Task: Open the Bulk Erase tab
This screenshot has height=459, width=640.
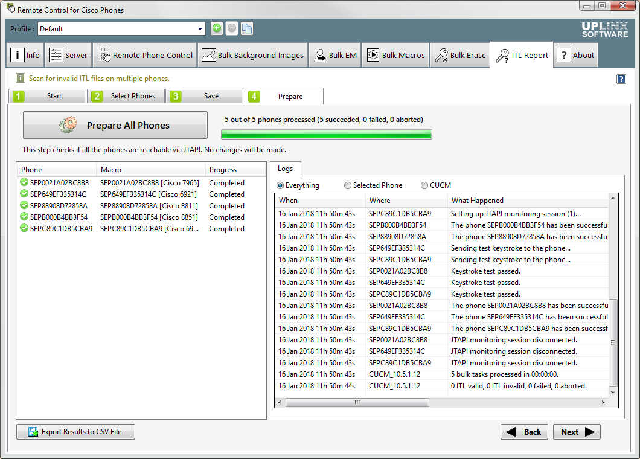Action: 460,55
